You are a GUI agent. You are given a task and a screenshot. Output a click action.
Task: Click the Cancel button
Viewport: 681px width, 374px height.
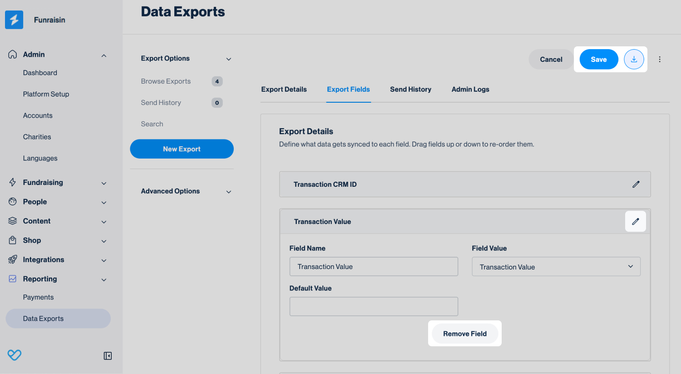tap(551, 60)
